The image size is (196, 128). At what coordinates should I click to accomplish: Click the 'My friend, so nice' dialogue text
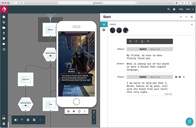[x=144, y=57]
